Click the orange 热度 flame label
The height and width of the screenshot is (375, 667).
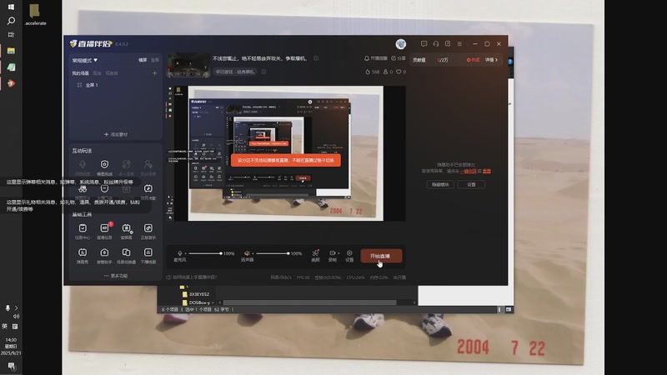(x=473, y=60)
